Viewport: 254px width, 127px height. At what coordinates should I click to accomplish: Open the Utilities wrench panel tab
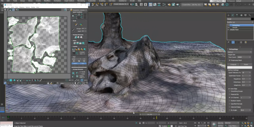pos(250,15)
